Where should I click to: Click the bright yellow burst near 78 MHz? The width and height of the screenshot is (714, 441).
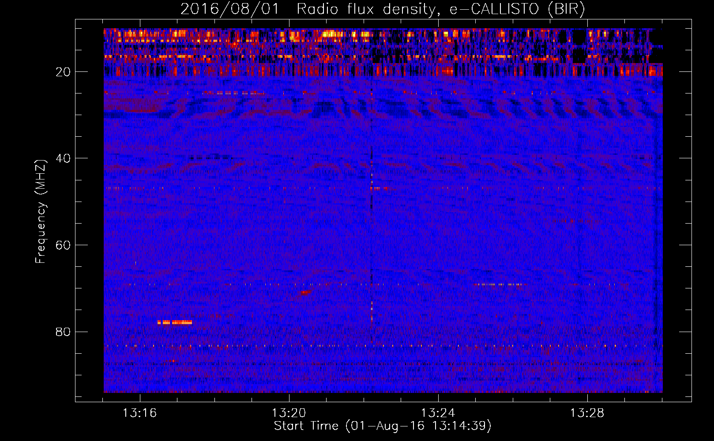pyautogui.click(x=175, y=322)
